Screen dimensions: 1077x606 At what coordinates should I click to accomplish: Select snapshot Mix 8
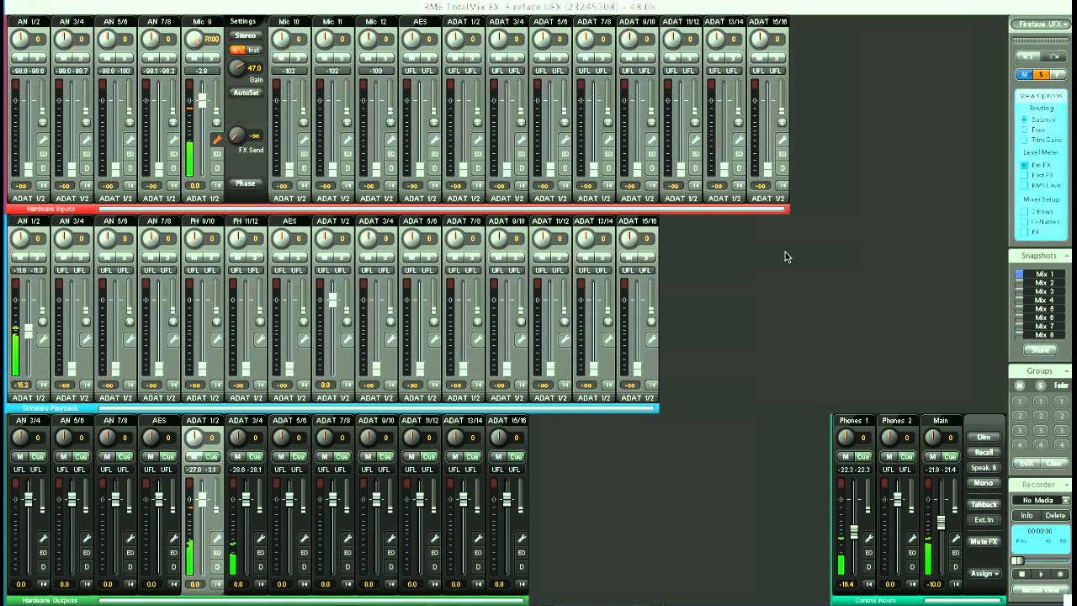click(1044, 335)
